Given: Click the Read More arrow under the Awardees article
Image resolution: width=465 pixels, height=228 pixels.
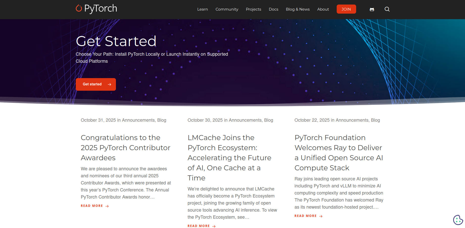Looking at the screenshot, I should (107, 206).
